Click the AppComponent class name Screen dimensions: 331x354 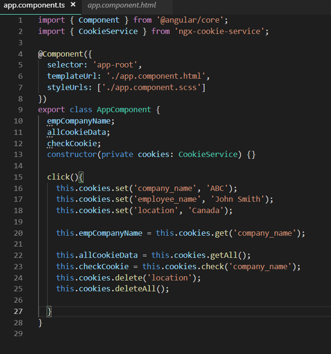[124, 110]
